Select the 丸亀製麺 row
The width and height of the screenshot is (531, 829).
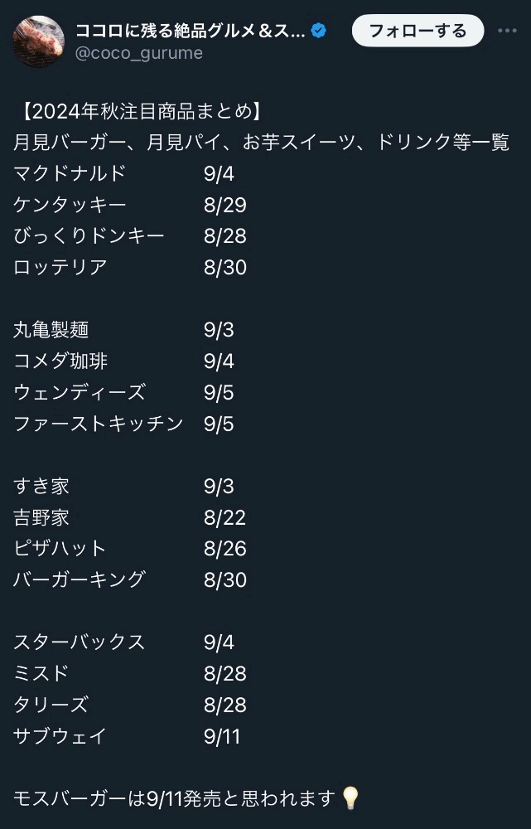coord(51,330)
